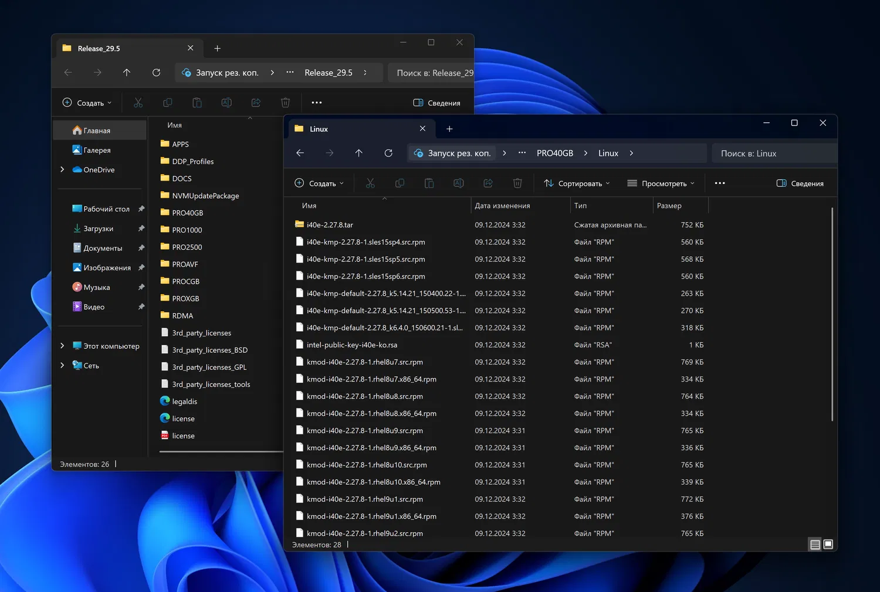Select the intel-public-key-i40e-ko.rsa file

click(x=351, y=345)
